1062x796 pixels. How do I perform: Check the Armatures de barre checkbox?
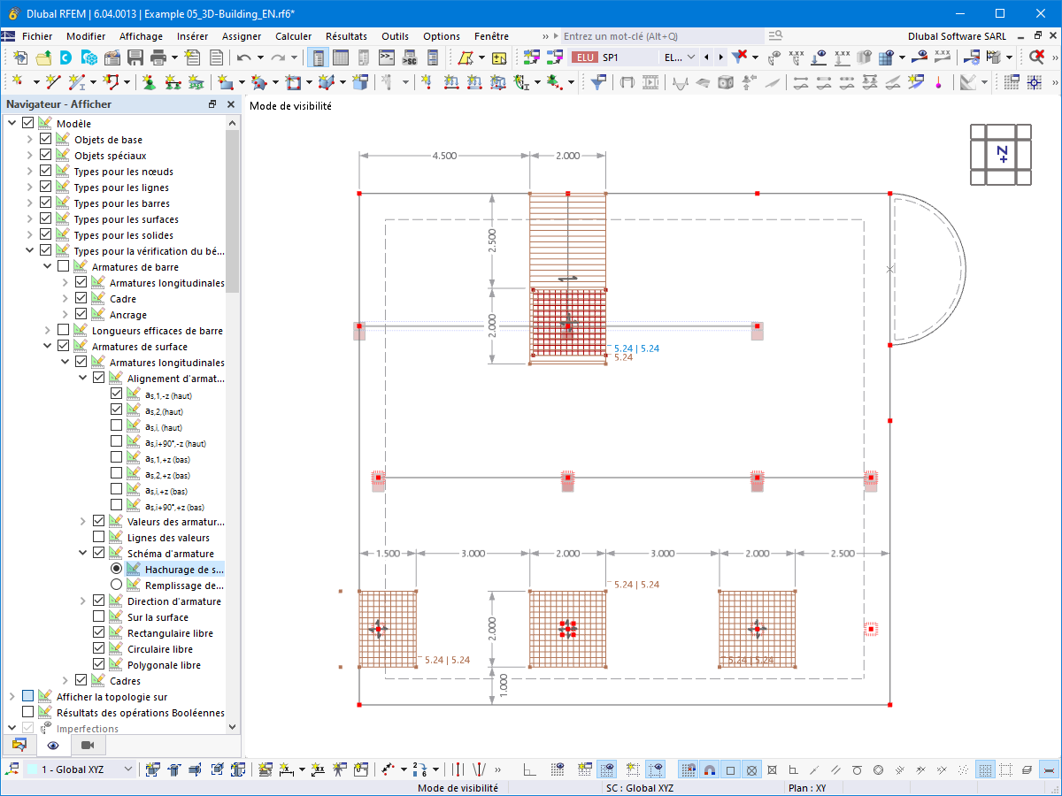tap(64, 267)
